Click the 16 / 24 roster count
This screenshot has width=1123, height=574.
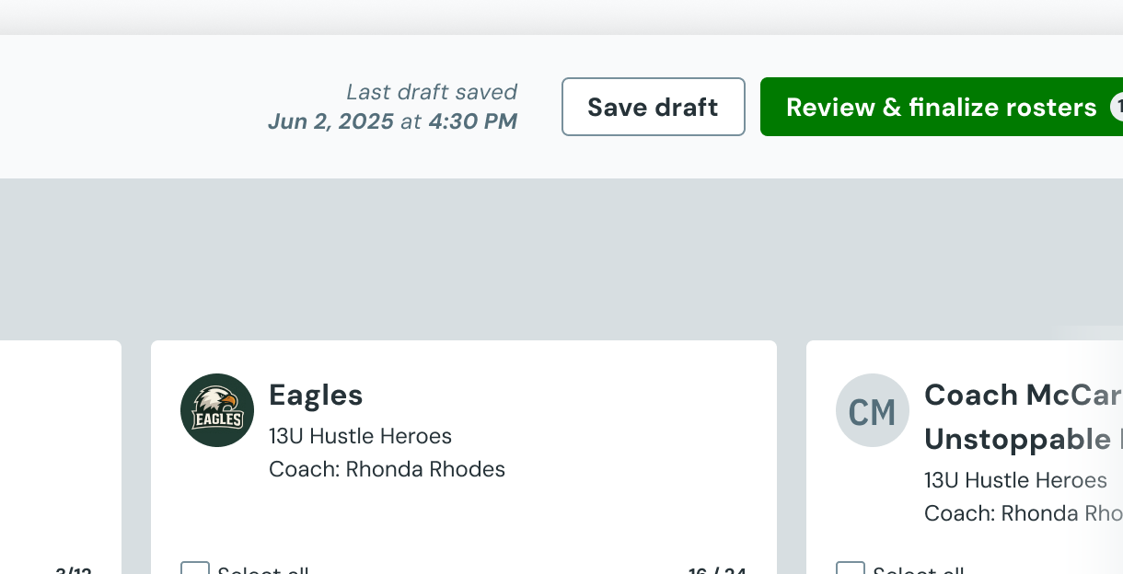[716, 570]
